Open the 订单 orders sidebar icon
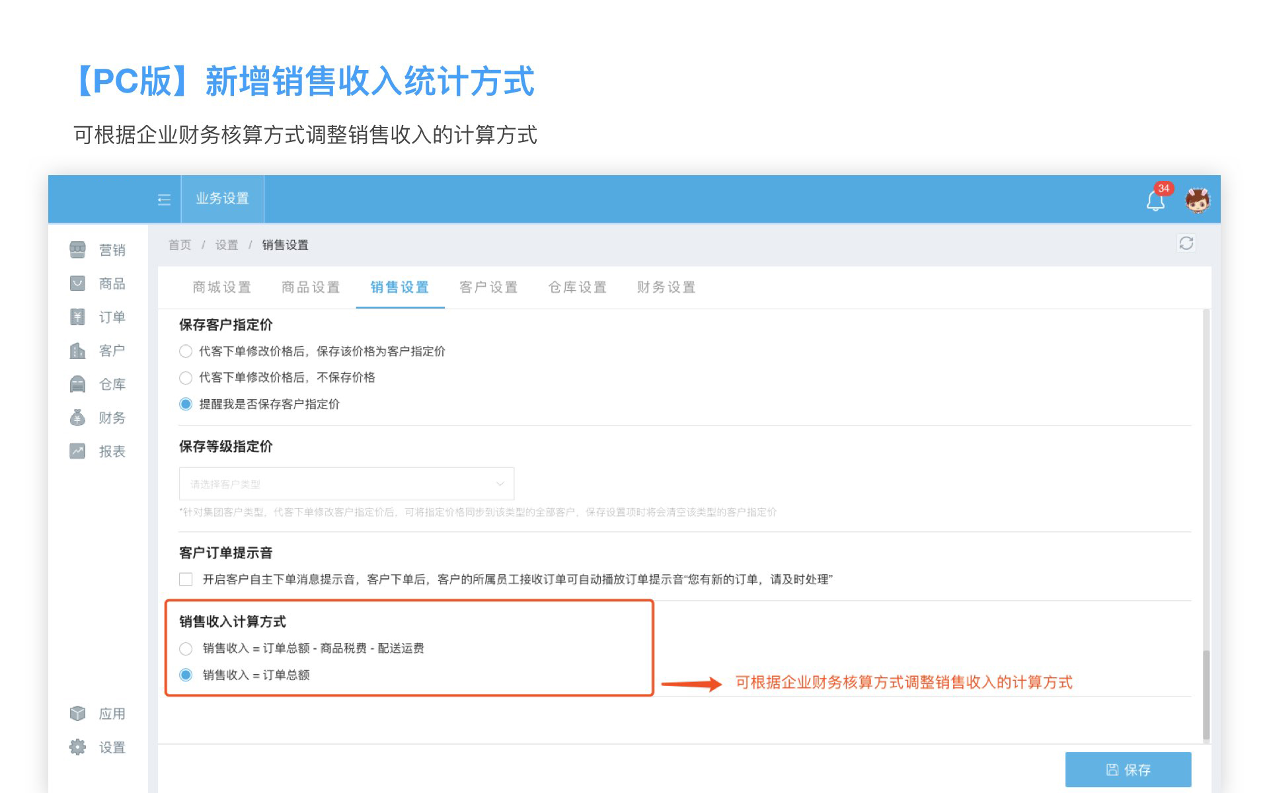 [x=78, y=317]
